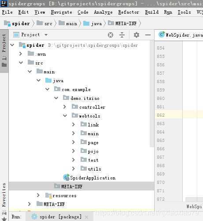Click the spider module icon in tree

[22, 45]
